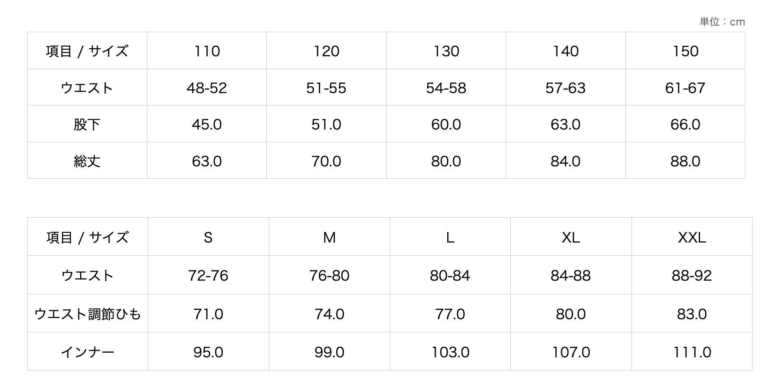The height and width of the screenshot is (387, 775).
Task: Click the インナー value 95.0
Action: point(208,352)
